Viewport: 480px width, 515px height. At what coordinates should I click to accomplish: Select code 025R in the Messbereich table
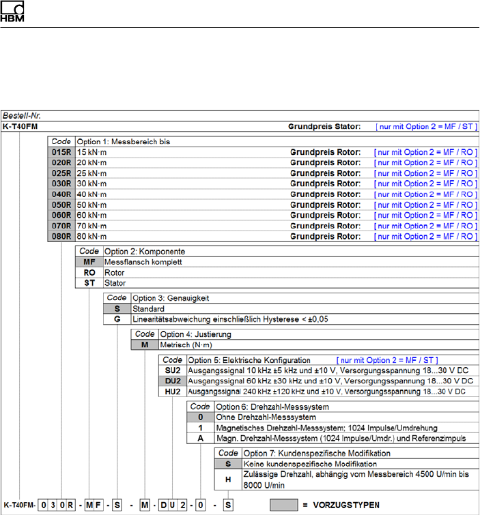tap(61, 173)
